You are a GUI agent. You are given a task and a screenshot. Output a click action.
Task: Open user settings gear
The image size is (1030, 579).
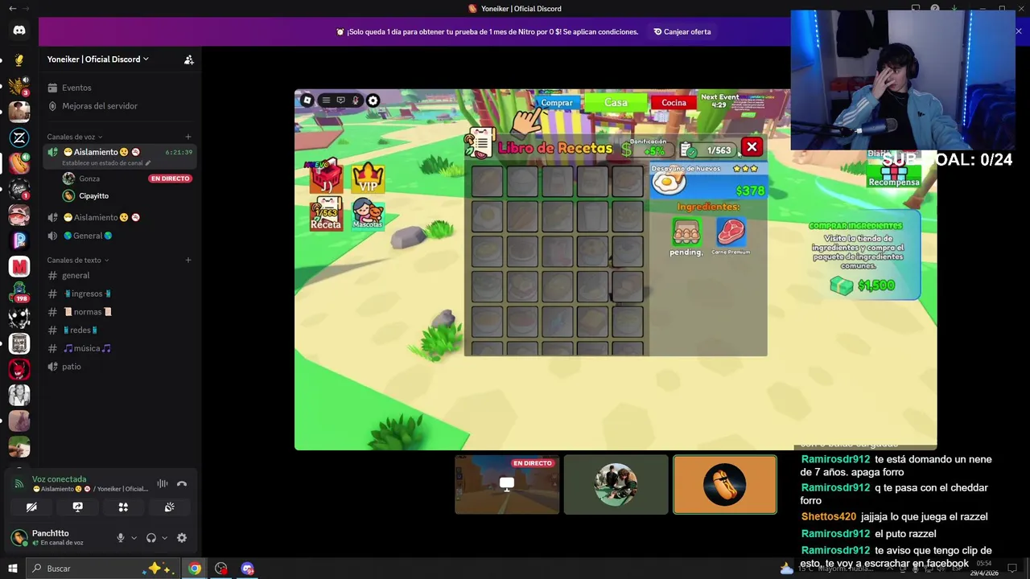tap(182, 538)
